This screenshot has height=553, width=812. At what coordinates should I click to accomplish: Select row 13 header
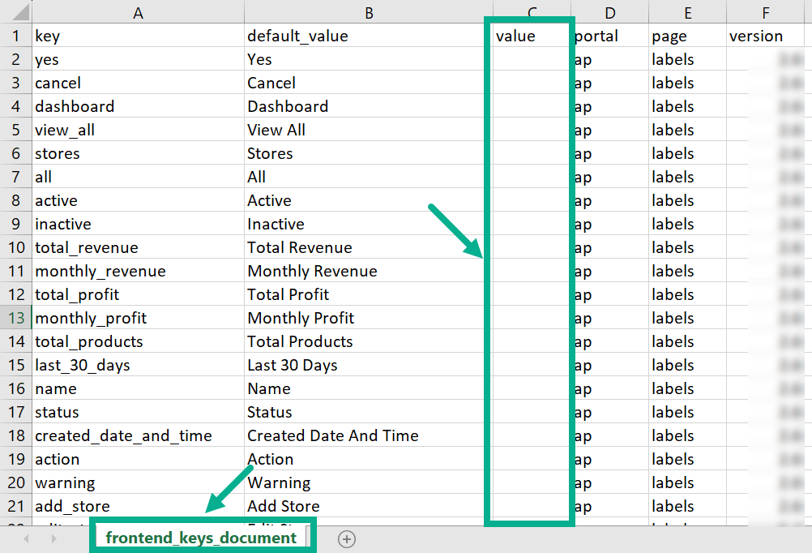(x=15, y=318)
